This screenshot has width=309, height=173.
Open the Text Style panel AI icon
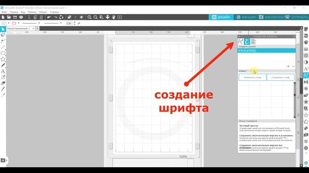(306, 69)
